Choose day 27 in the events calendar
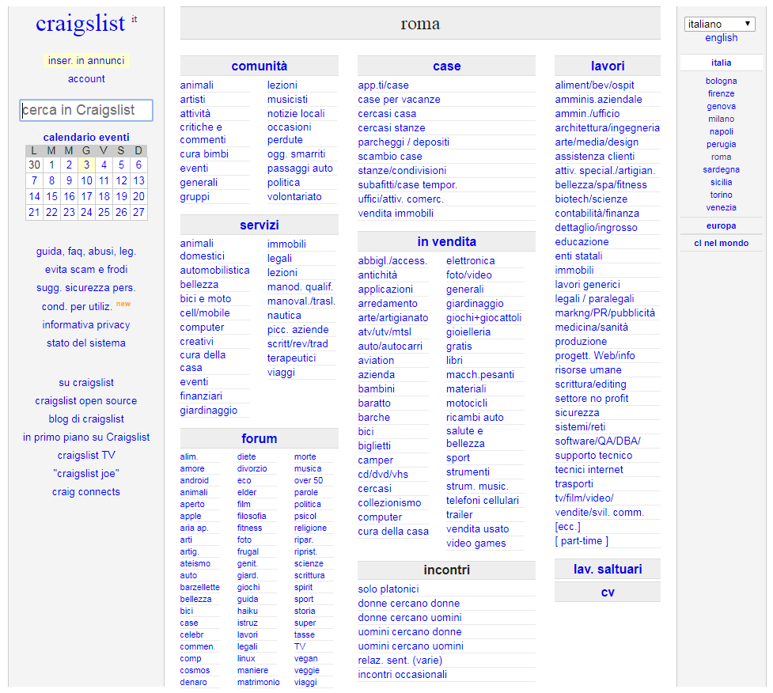This screenshot has width=773, height=693. (138, 212)
